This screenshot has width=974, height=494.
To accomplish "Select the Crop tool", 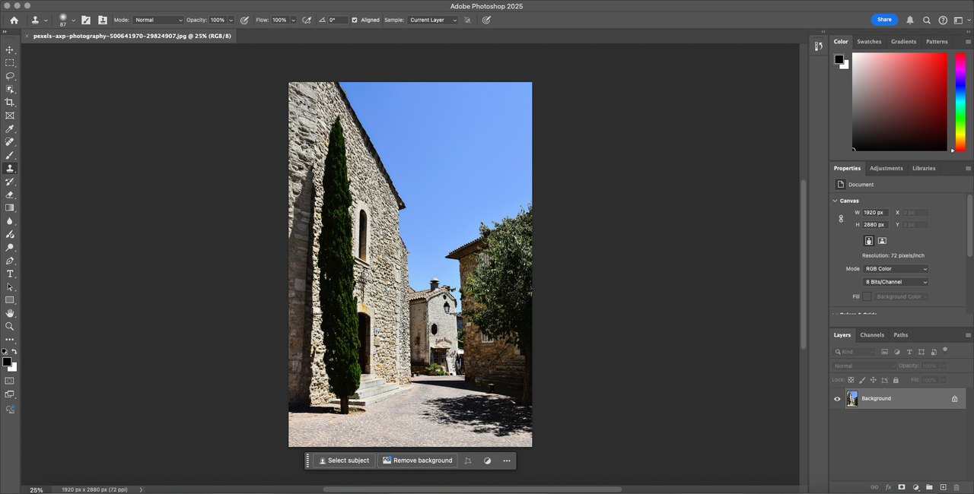I will pos(10,103).
